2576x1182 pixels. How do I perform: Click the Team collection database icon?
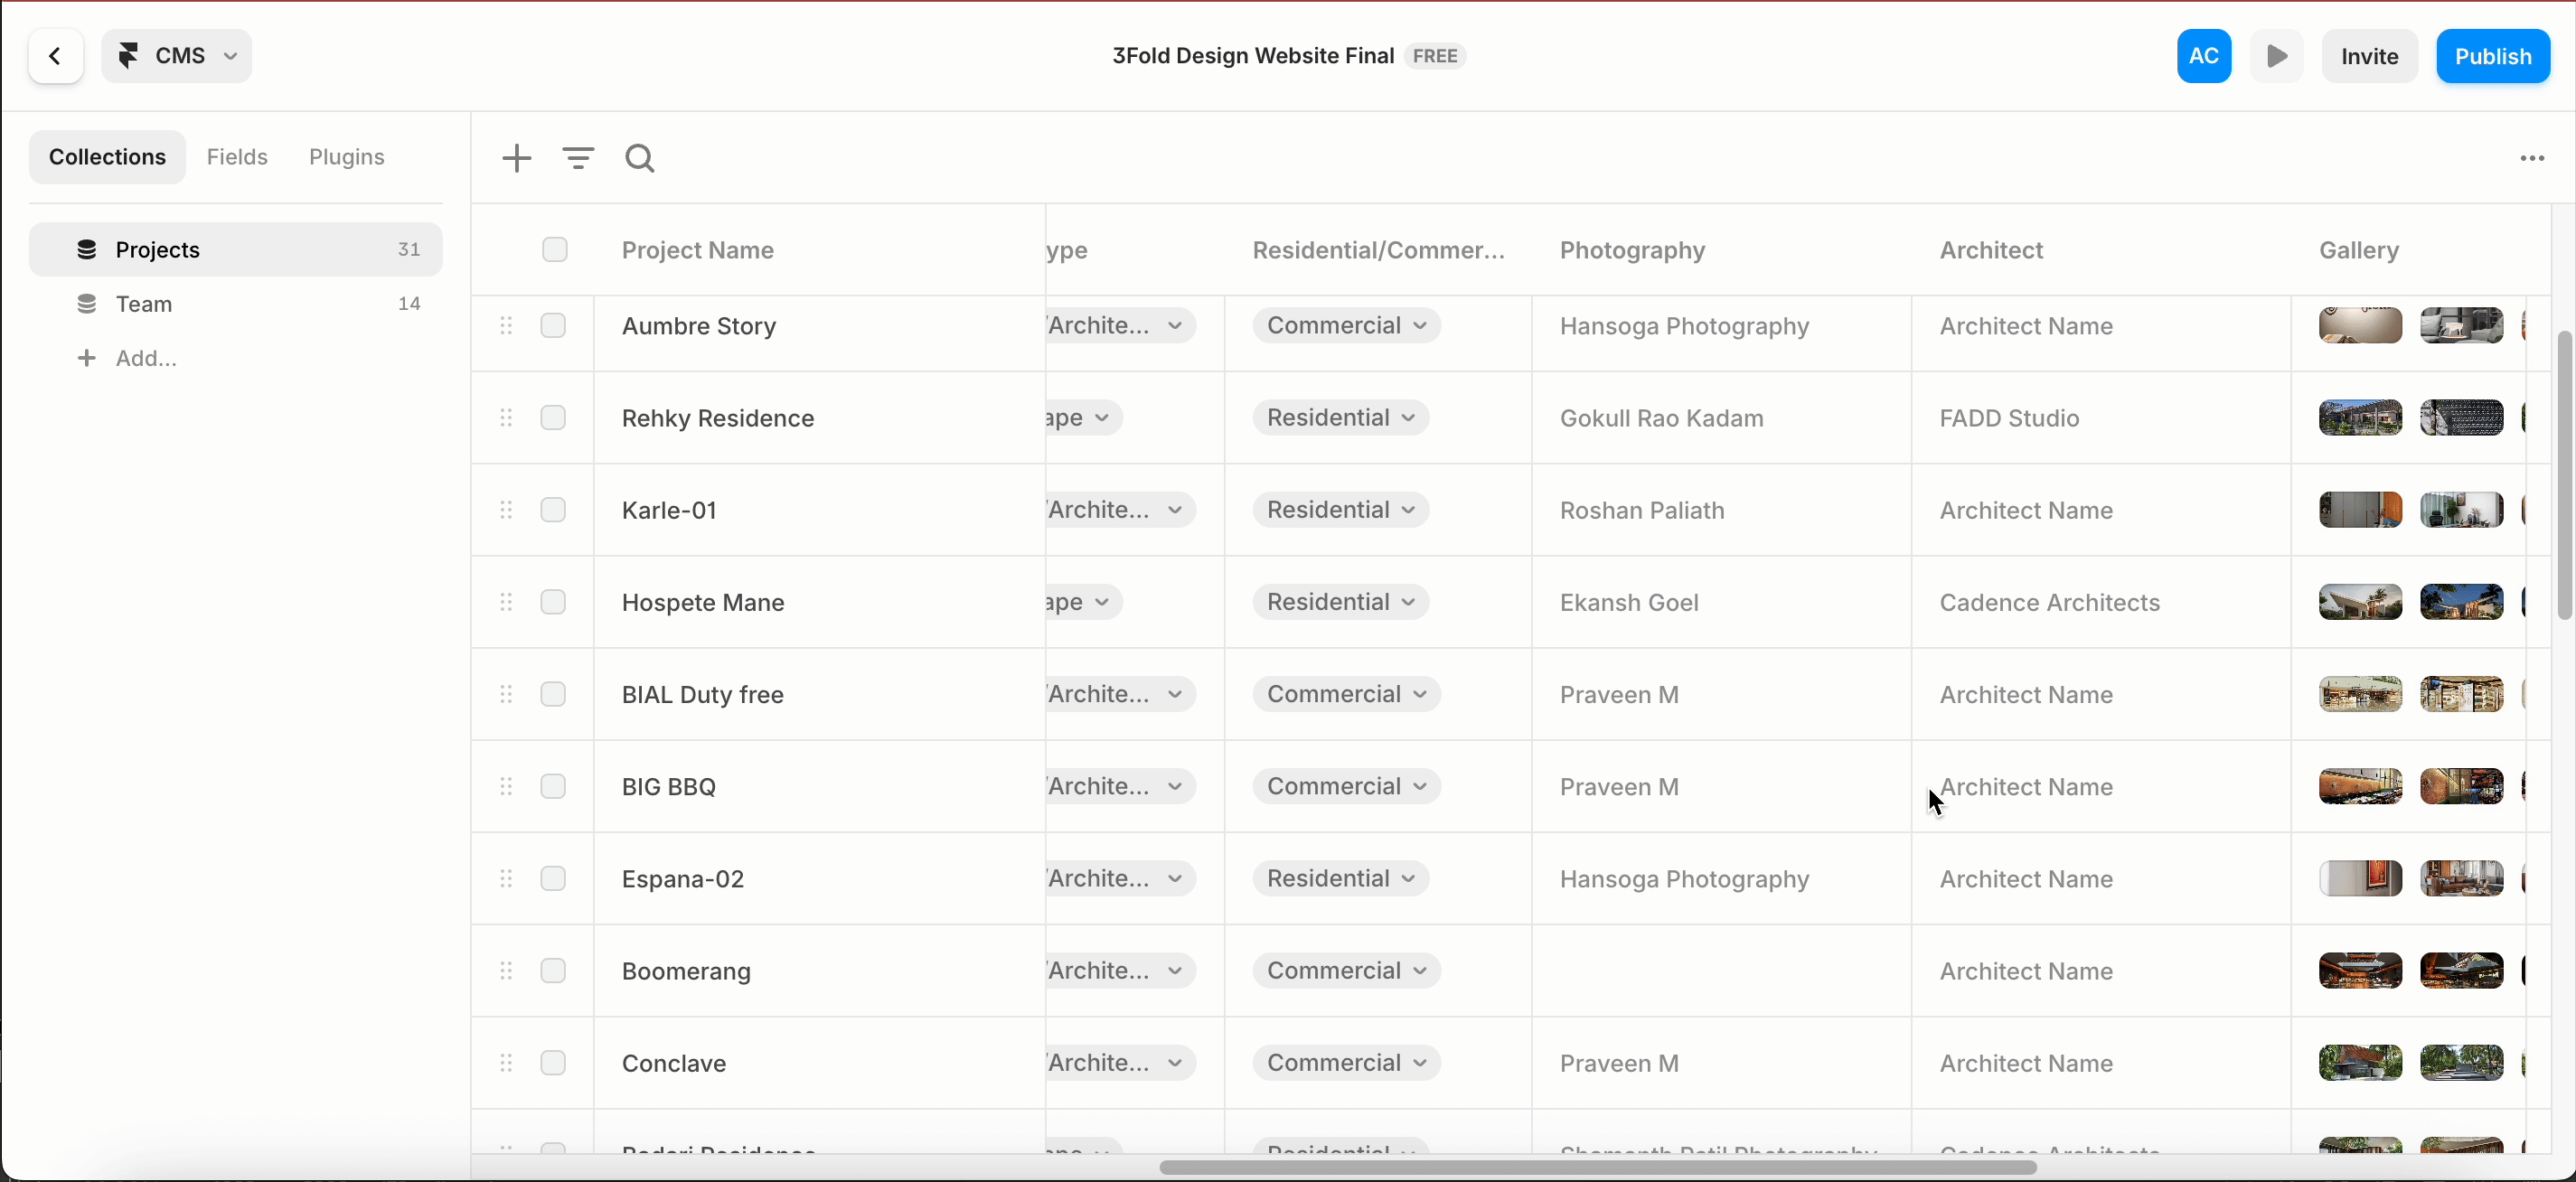pyautogui.click(x=87, y=303)
